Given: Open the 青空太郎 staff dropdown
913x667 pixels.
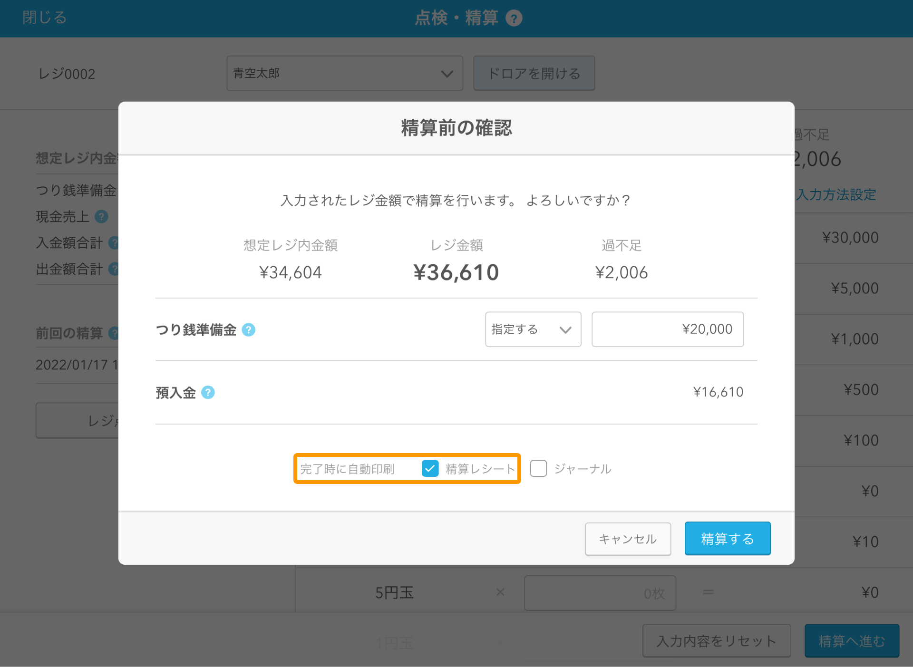Looking at the screenshot, I should pos(344,73).
